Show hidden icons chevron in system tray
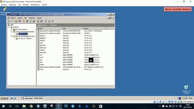Screen dimensions: 194x109 pyautogui.click(x=160, y=106)
